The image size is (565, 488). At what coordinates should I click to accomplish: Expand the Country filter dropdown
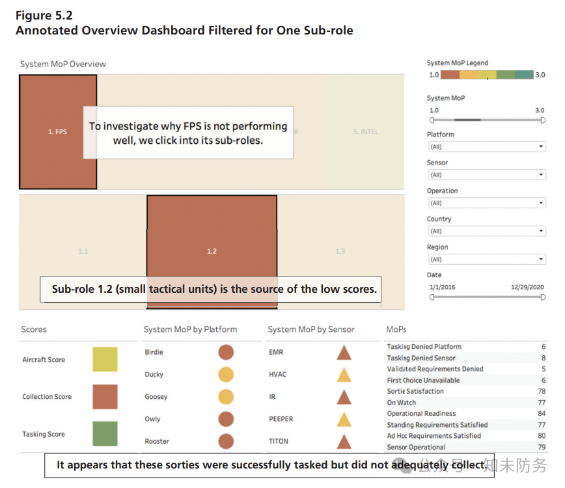coord(487,231)
